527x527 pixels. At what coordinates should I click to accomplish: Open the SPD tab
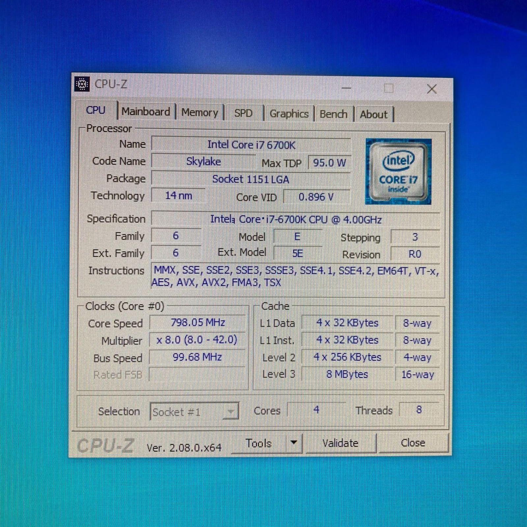pos(243,113)
